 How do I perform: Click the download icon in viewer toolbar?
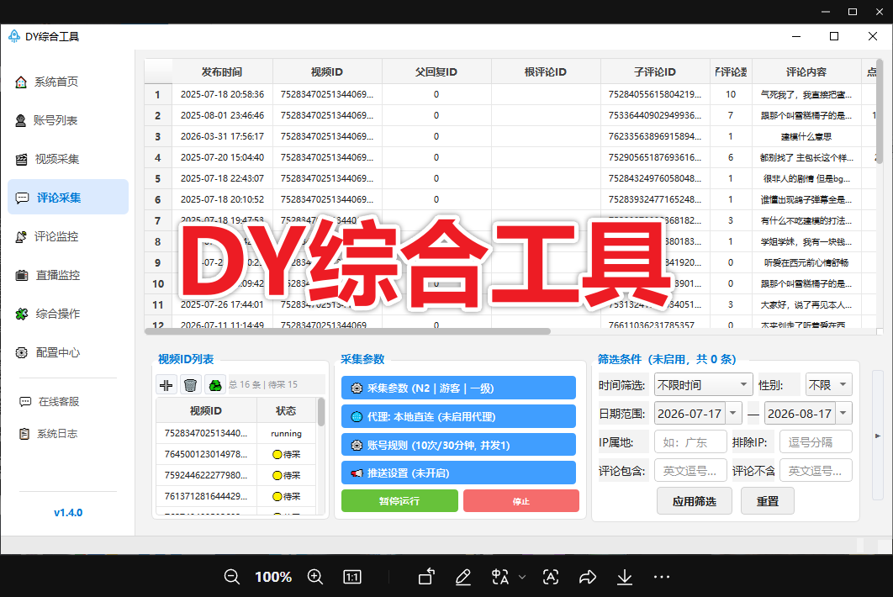(x=625, y=577)
